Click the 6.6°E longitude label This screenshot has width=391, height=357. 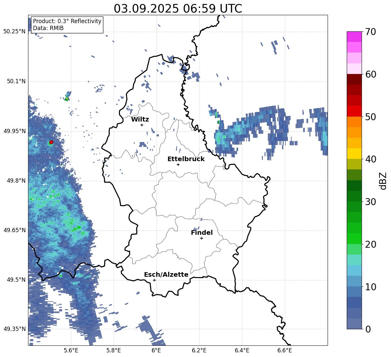coord(285,350)
